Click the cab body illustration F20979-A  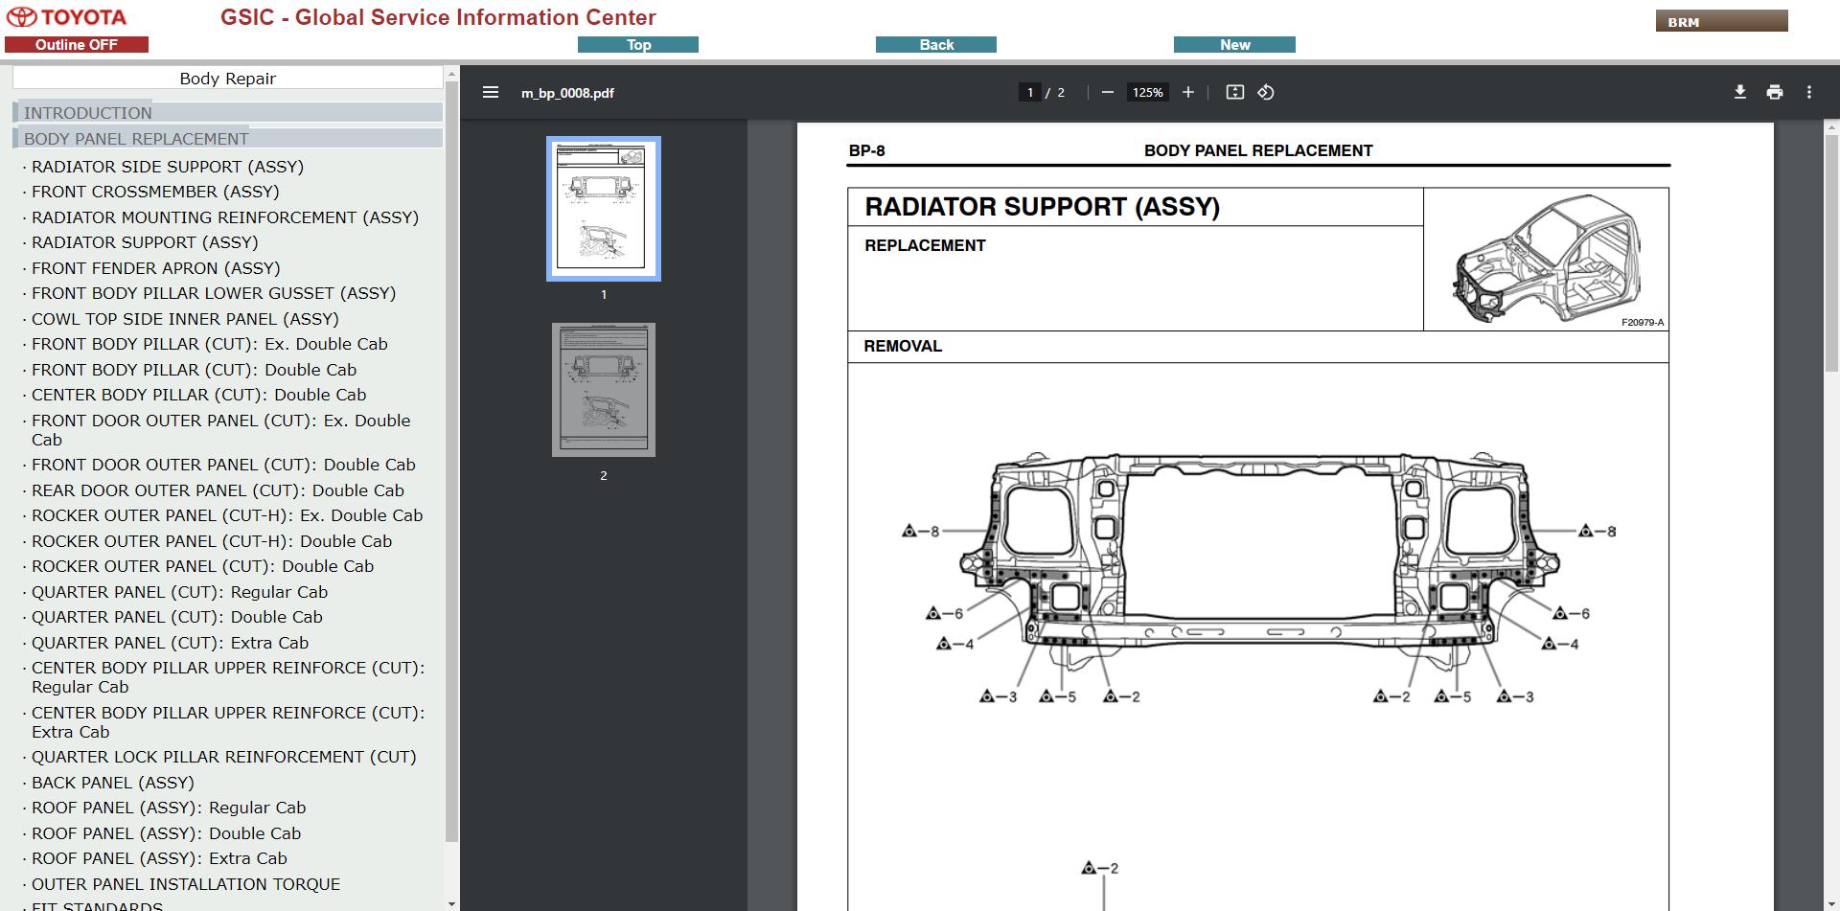point(1546,260)
